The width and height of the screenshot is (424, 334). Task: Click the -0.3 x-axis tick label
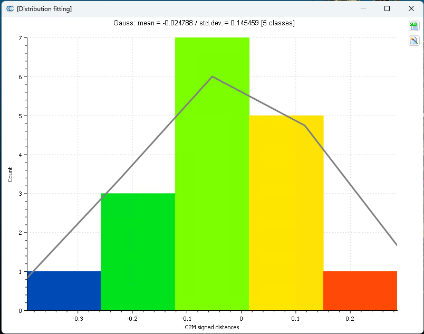[78, 319]
